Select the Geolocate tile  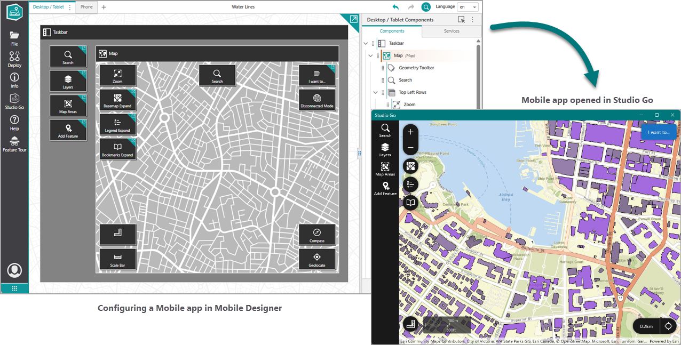pos(317,259)
